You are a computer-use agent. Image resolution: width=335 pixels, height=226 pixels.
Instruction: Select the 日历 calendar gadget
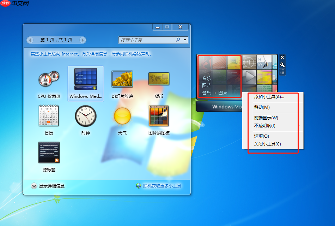pos(49,116)
